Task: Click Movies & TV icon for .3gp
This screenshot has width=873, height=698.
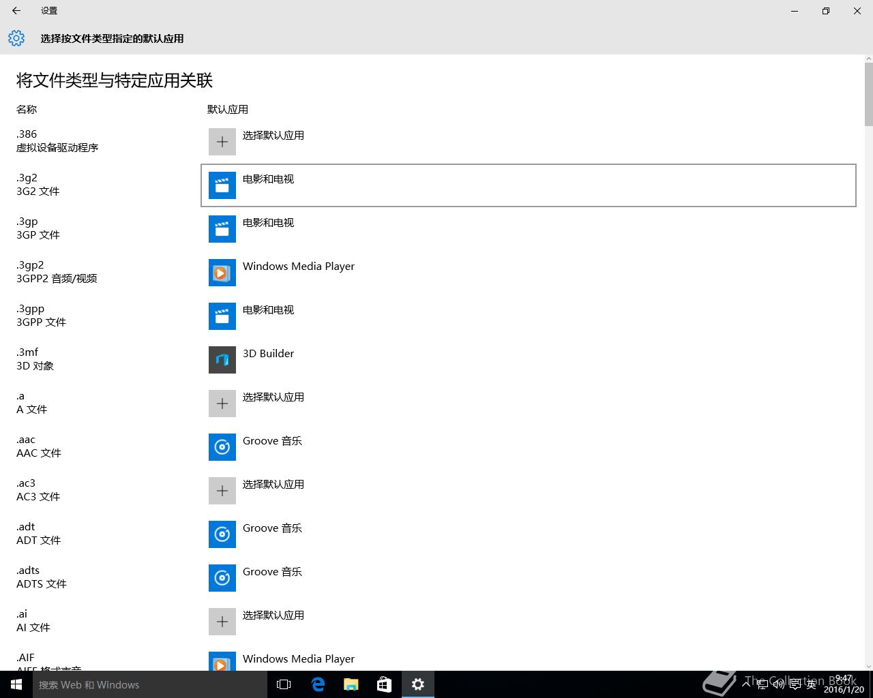Action: pyautogui.click(x=222, y=229)
